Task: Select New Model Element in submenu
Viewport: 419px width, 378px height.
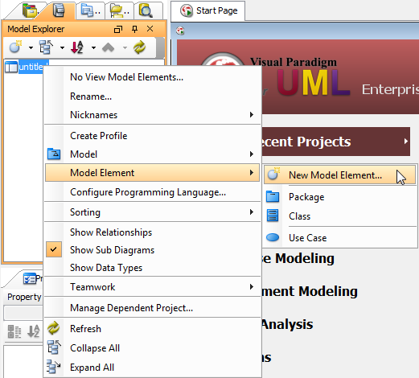Action: [x=340, y=175]
